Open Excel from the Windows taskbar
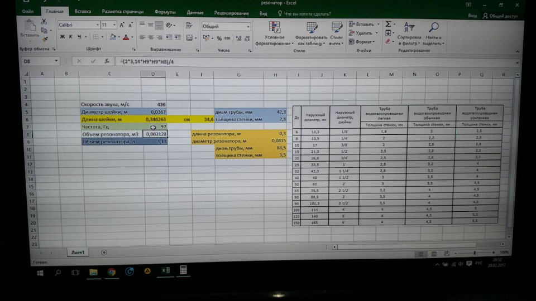536x301 pixels. click(166, 270)
